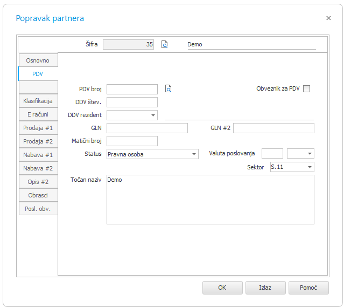This screenshot has height=308, width=344.
Task: Click the GLN #2 input field
Action: (x=273, y=128)
